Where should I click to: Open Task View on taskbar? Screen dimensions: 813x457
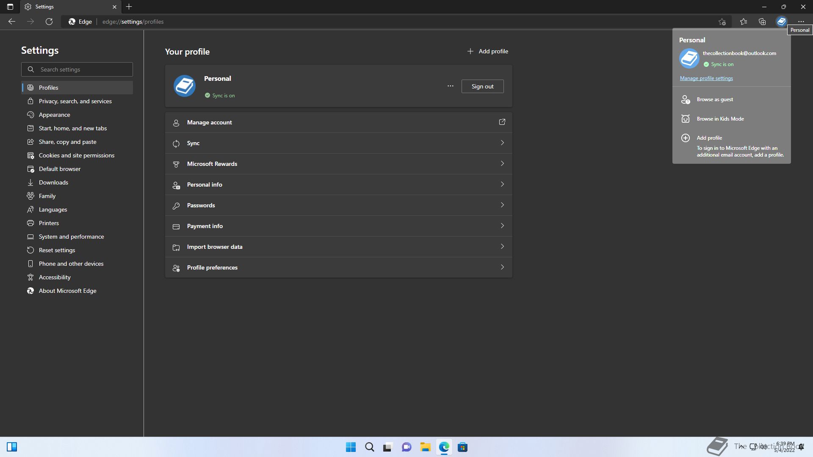coord(388,447)
